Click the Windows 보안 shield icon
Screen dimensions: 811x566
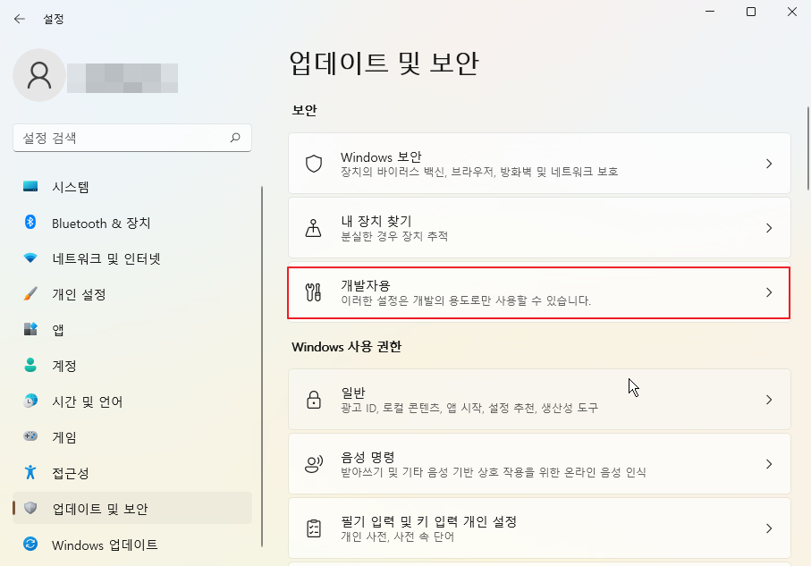tap(314, 164)
